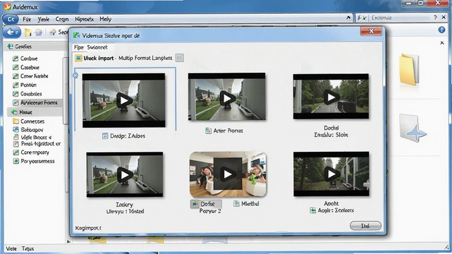Select Vigle lhoes in the sidebar
Viewport: 452px width, 254px height.
pyautogui.click(x=36, y=137)
